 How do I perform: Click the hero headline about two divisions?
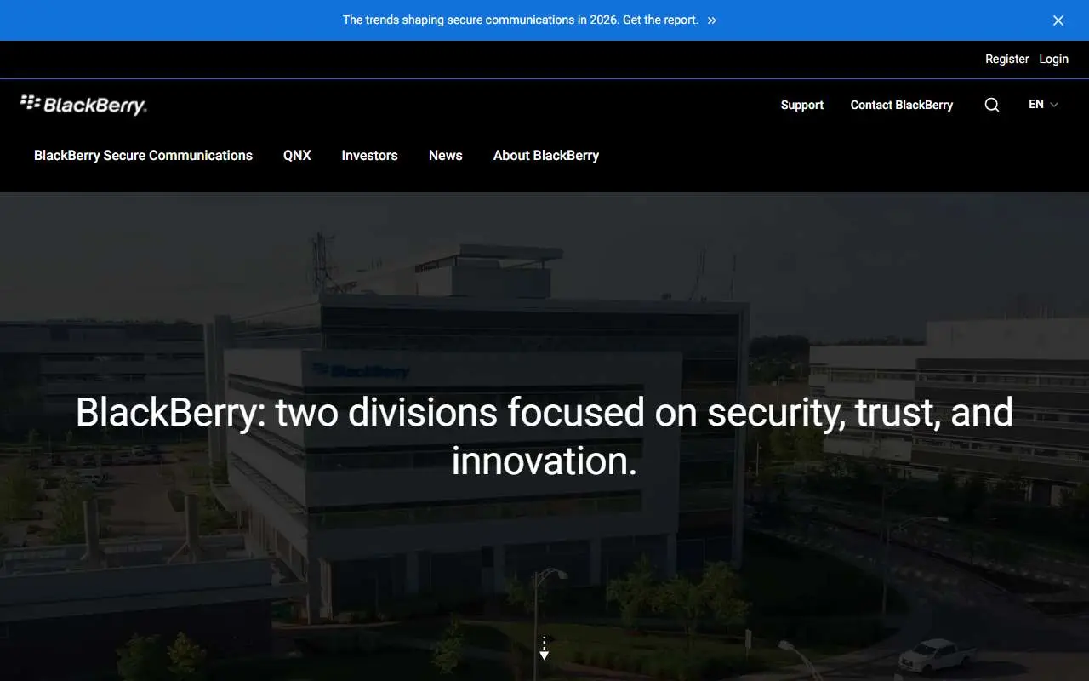544,436
